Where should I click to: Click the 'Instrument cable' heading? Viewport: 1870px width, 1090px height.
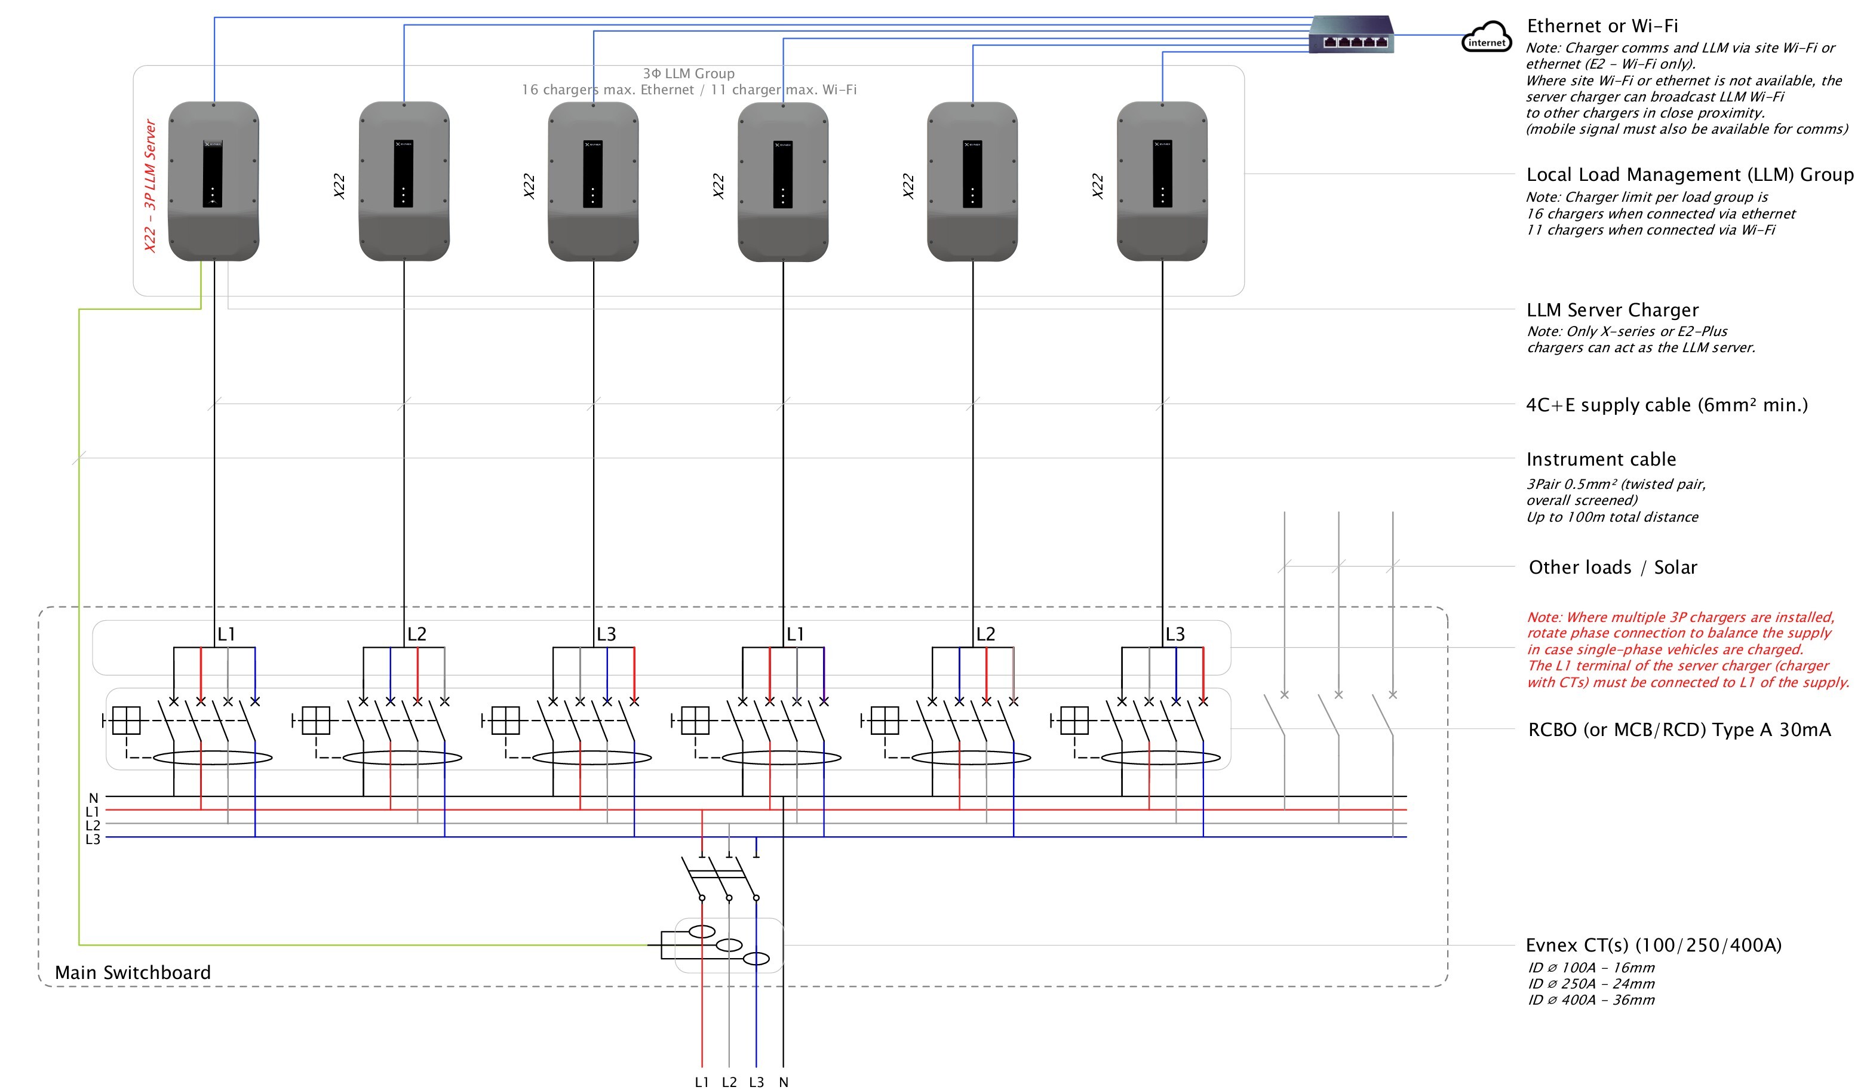pyautogui.click(x=1601, y=459)
